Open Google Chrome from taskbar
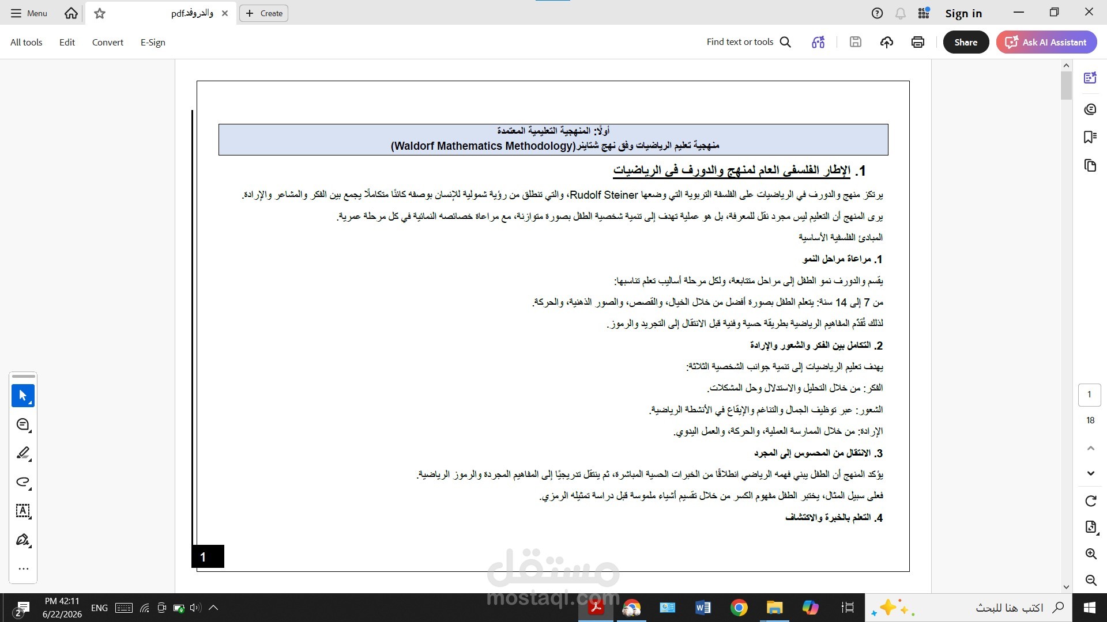1107x622 pixels. pyautogui.click(x=739, y=608)
